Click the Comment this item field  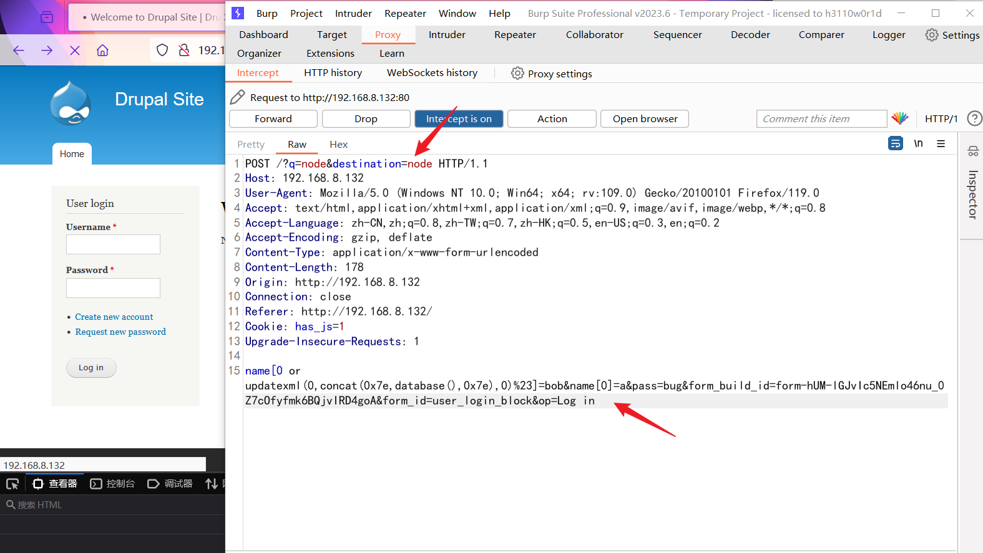(x=821, y=118)
